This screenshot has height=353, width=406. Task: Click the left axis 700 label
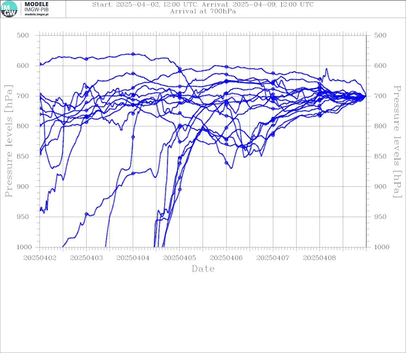(23, 96)
